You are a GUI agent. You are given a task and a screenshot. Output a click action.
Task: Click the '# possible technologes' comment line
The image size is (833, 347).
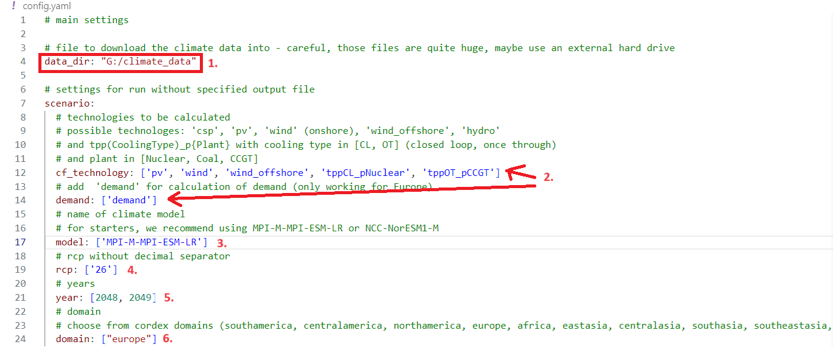click(278, 131)
